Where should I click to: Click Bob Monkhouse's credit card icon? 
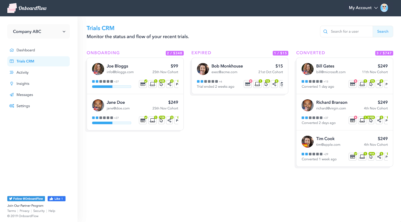[248, 84]
